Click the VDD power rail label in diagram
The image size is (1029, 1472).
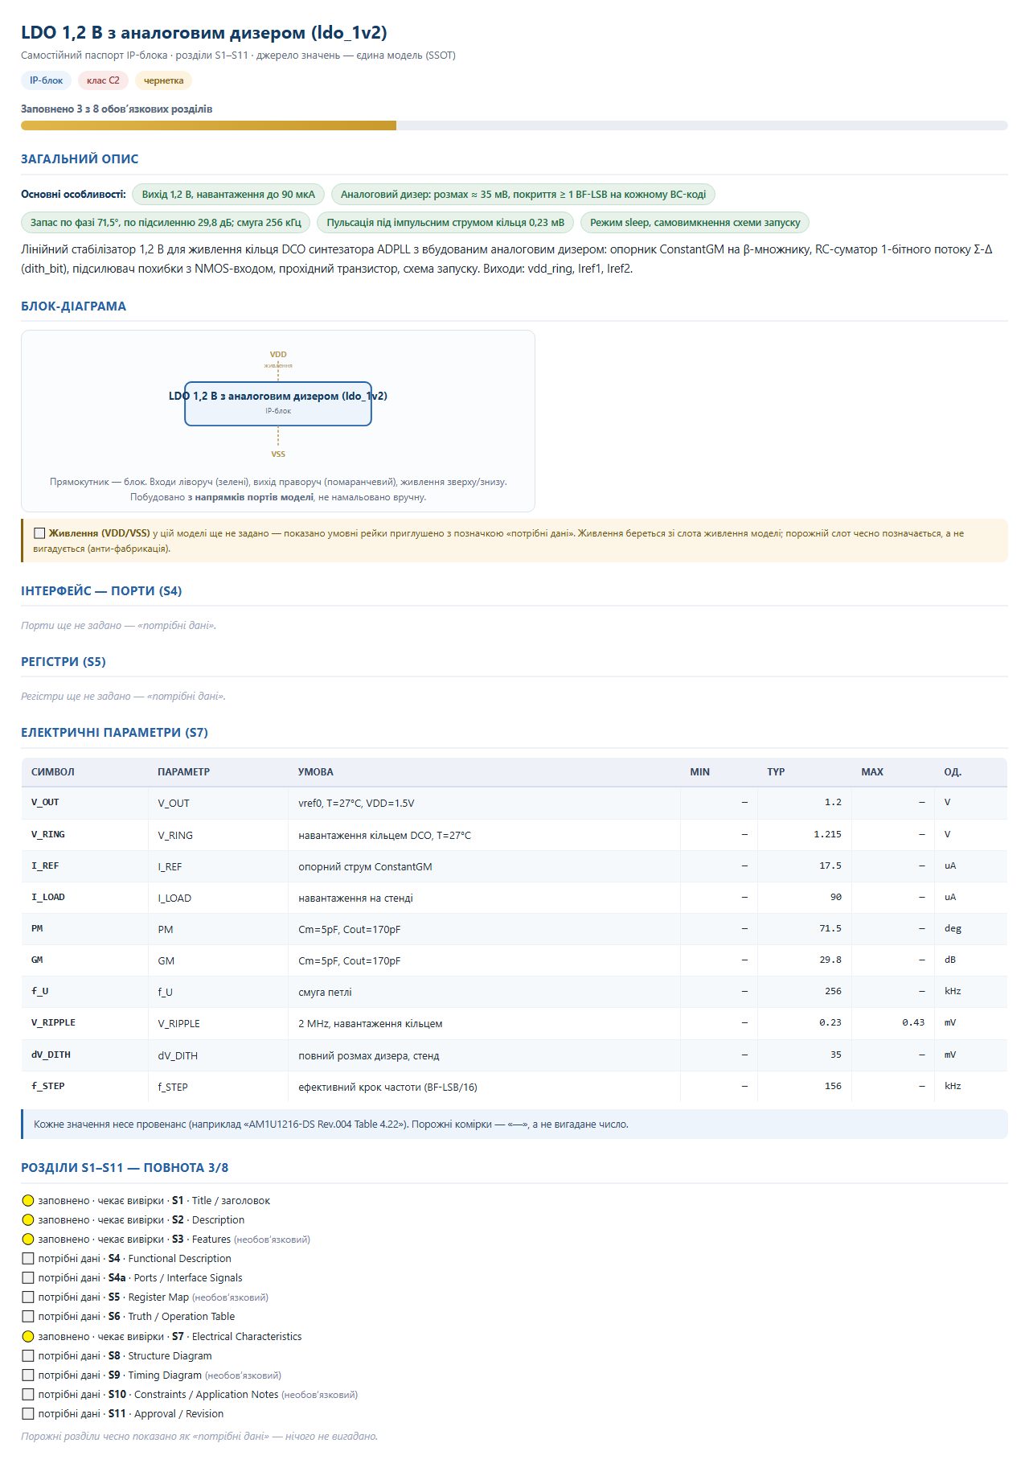click(x=278, y=355)
